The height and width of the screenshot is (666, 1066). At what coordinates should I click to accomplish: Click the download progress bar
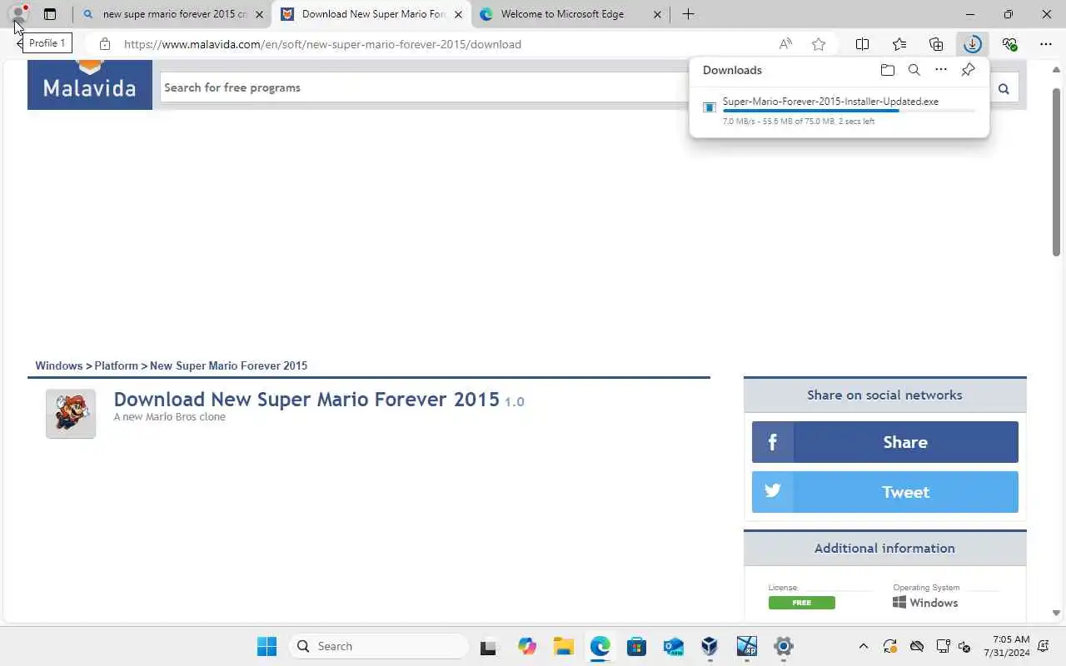pyautogui.click(x=849, y=111)
